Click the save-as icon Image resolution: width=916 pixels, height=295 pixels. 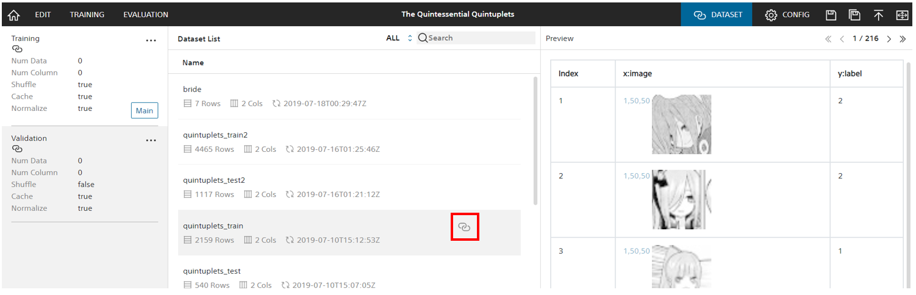(x=854, y=15)
